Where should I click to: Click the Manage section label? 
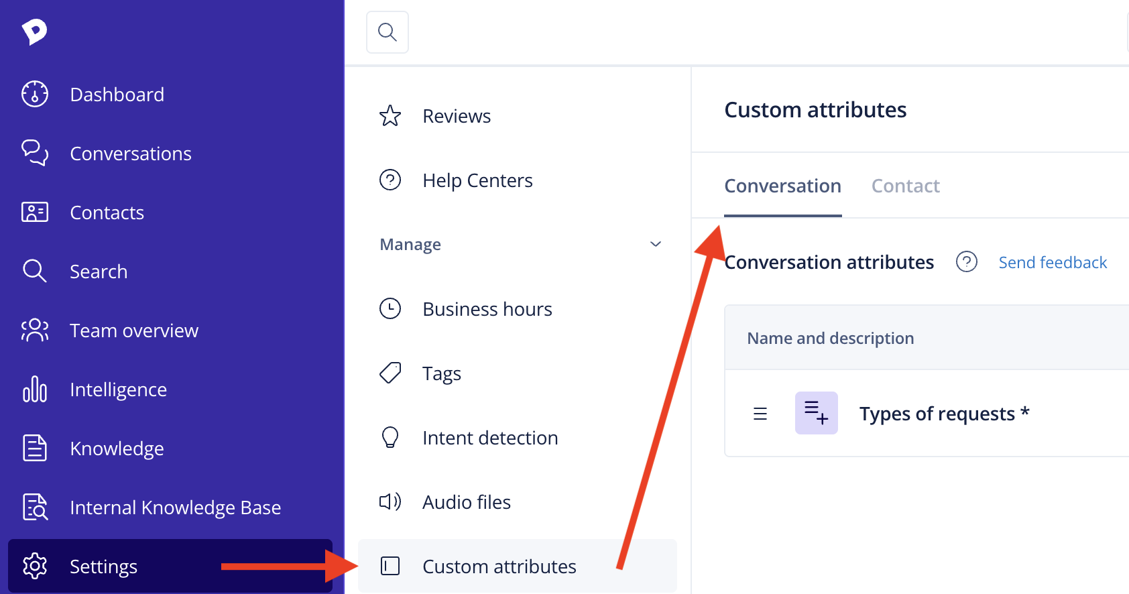pyautogui.click(x=410, y=245)
